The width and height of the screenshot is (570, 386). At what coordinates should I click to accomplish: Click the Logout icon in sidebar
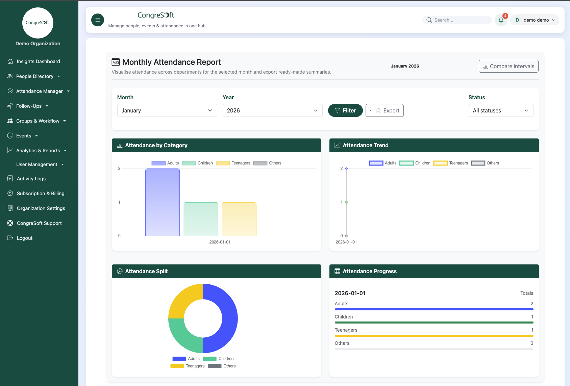10,238
